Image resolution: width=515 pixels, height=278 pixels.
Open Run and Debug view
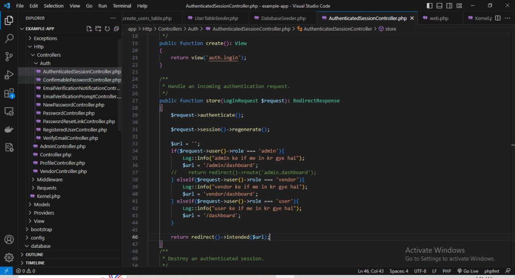tap(9, 75)
